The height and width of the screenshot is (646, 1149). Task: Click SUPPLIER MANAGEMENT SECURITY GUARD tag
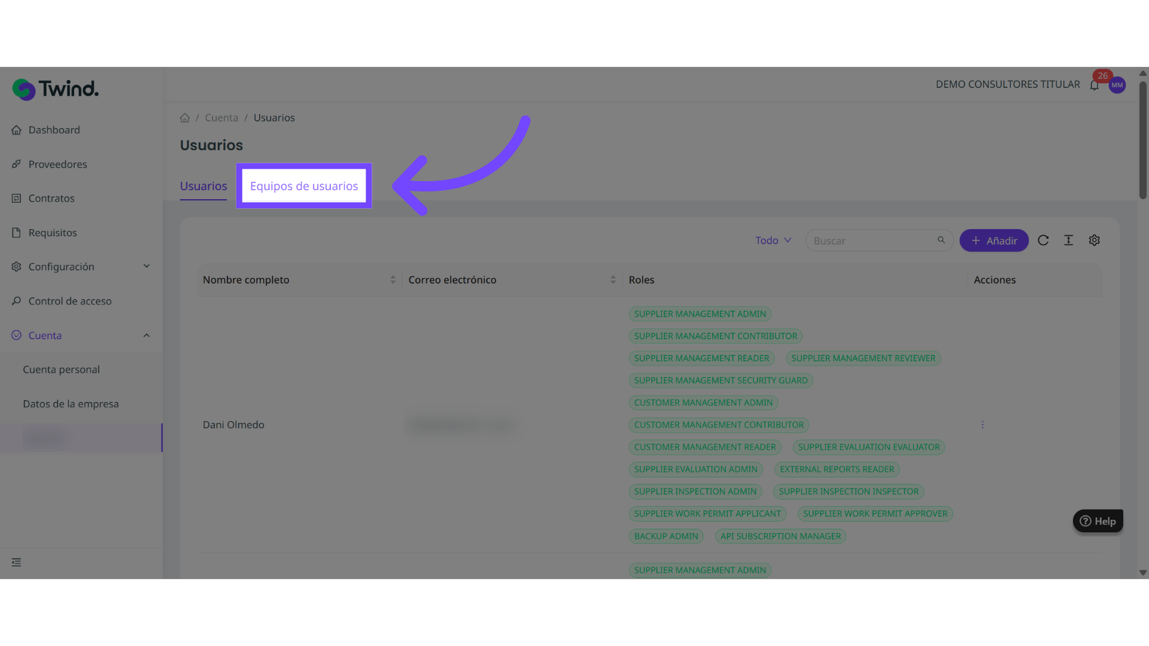pos(721,380)
